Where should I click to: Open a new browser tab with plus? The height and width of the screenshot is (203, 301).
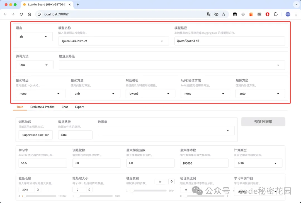(x=78, y=4)
